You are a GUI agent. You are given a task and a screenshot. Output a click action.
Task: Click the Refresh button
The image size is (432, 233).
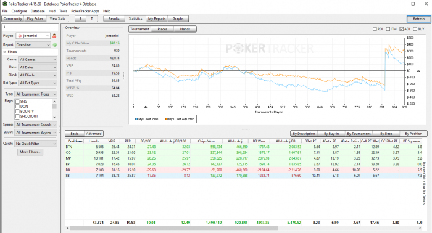click(x=418, y=18)
